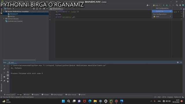Viewport: 185px width, 104px height.
Task: Click Pin Tab icon in Run panel
Action: coord(4,81)
